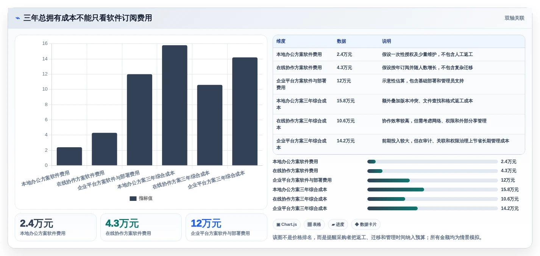
Task: Click the 在线协作方案软件费用 chart bar
Action: [105, 149]
